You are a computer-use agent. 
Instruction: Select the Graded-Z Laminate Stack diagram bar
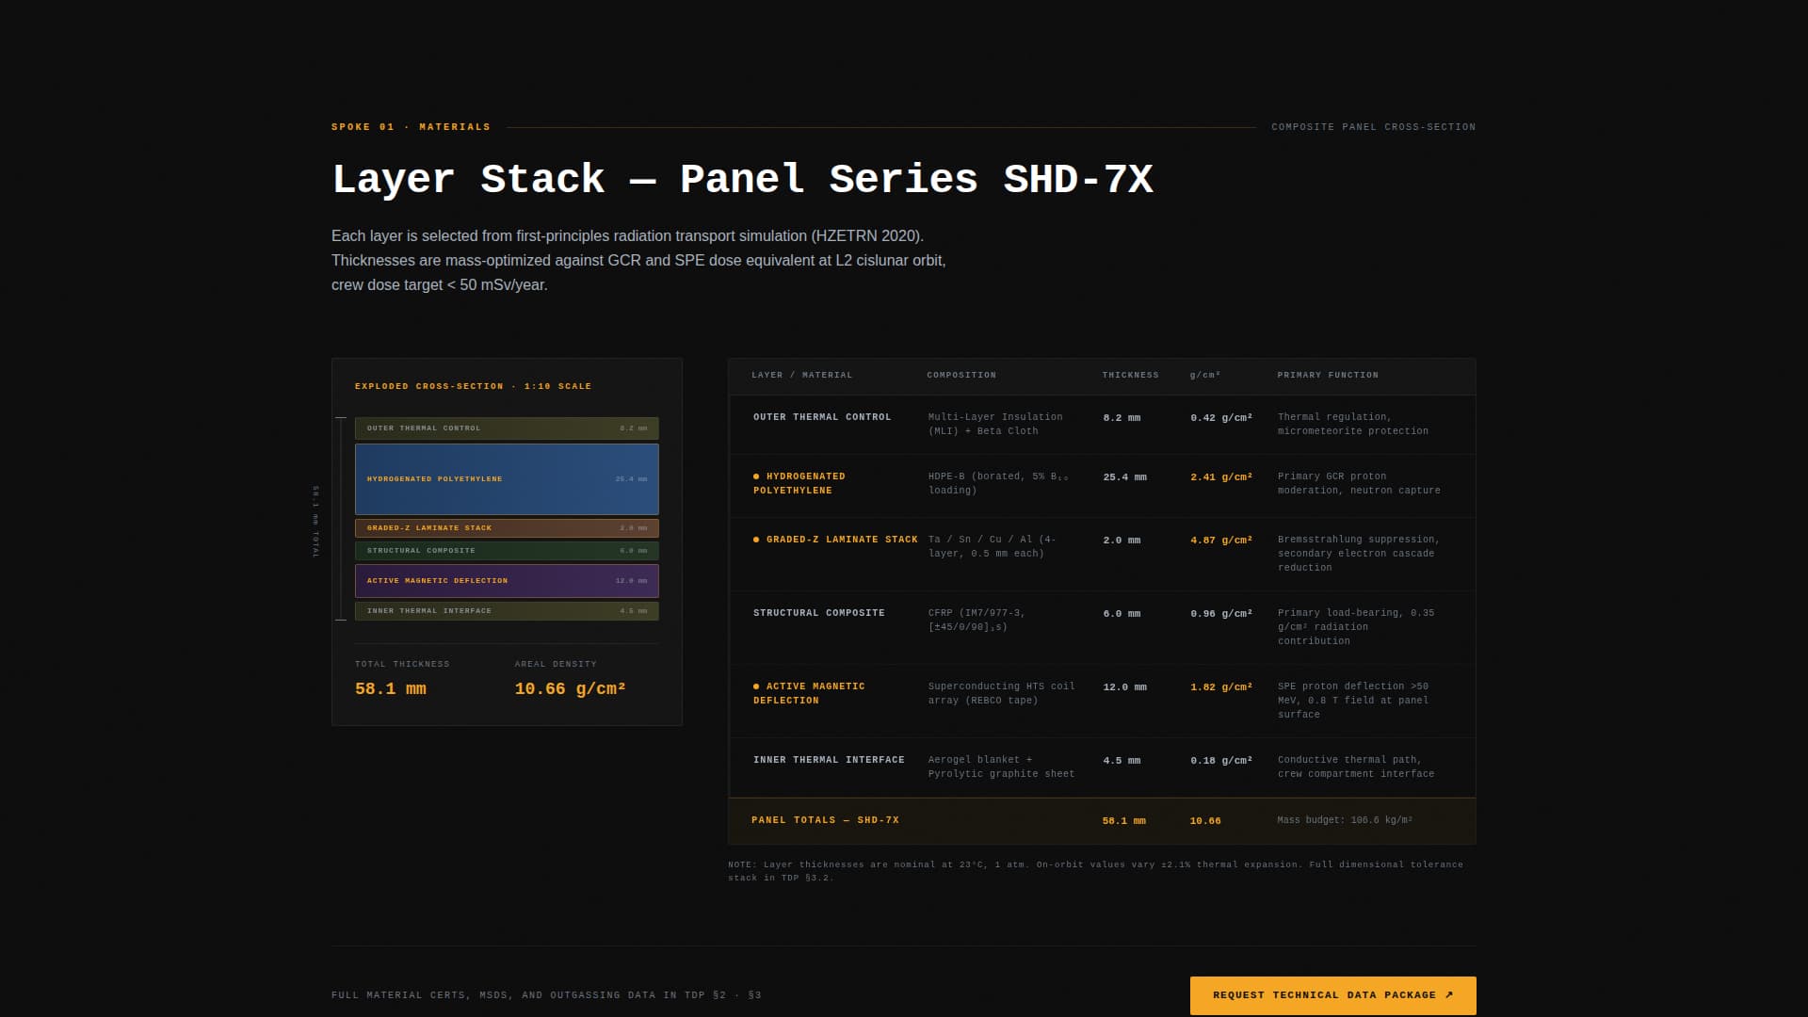click(507, 528)
